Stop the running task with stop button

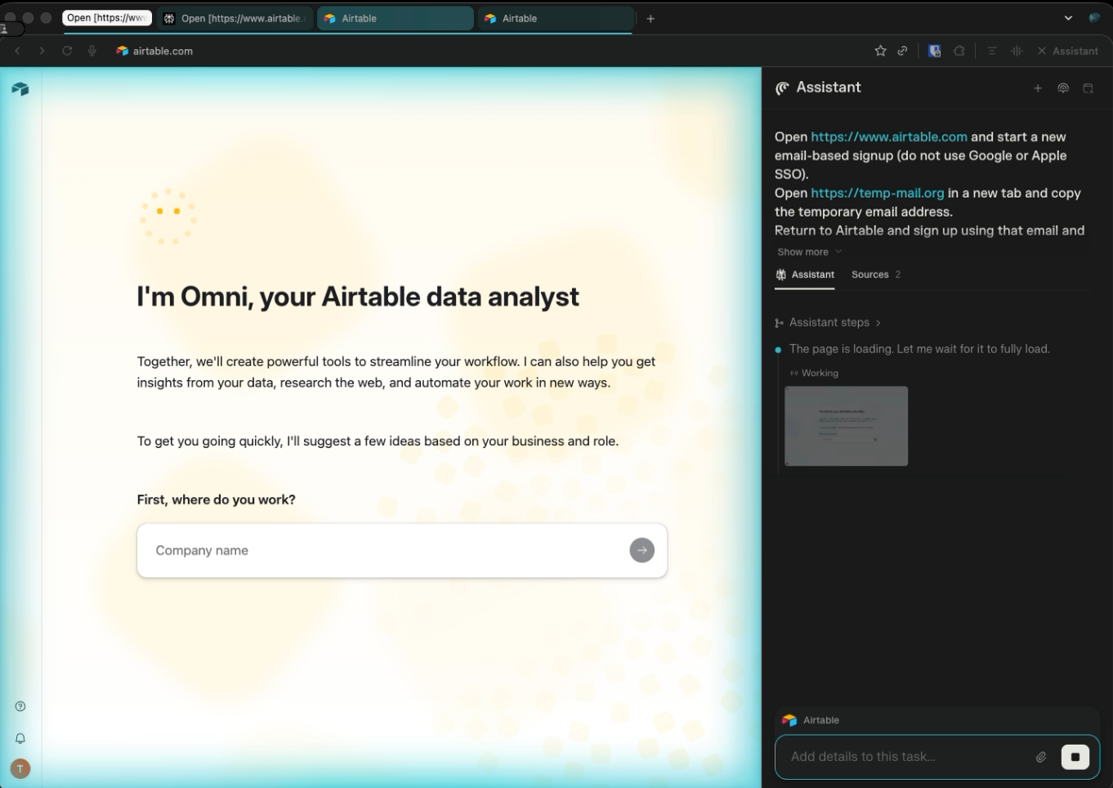click(x=1075, y=757)
